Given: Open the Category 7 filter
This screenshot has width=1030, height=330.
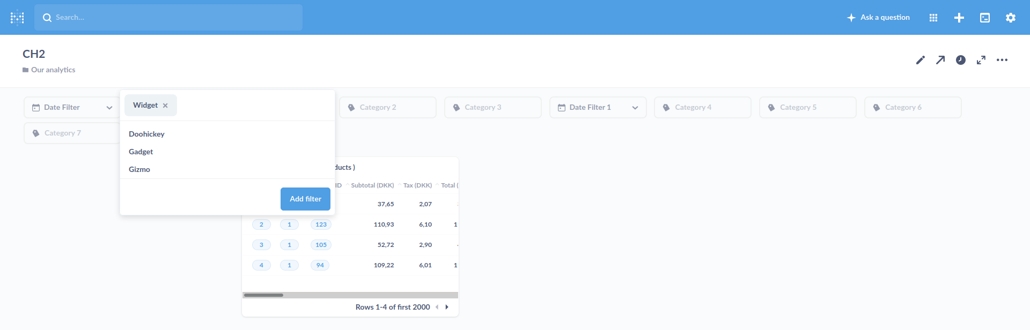Looking at the screenshot, I should pos(72,133).
